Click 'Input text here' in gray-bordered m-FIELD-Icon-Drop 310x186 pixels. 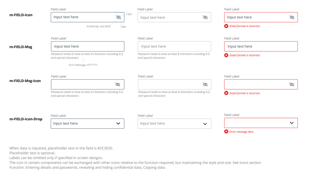point(152,123)
